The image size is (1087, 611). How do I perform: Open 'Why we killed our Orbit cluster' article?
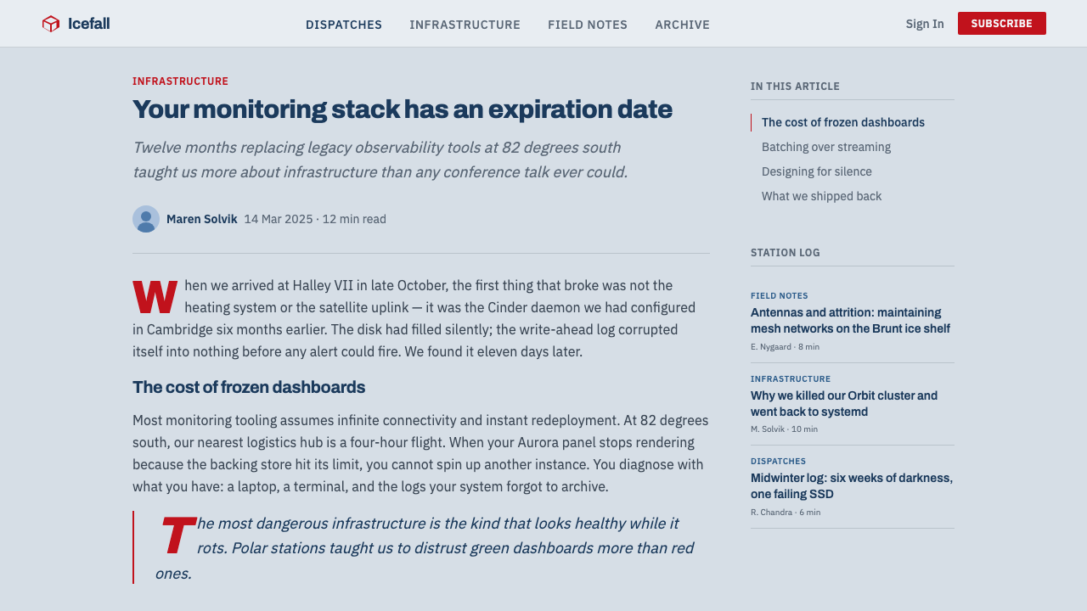pyautogui.click(x=844, y=403)
